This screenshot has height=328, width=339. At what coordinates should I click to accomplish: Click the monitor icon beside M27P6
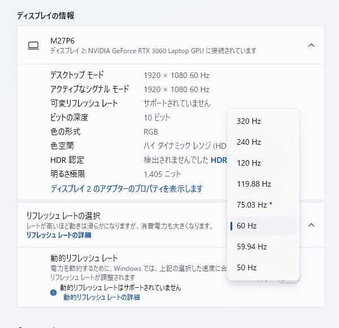coord(33,45)
